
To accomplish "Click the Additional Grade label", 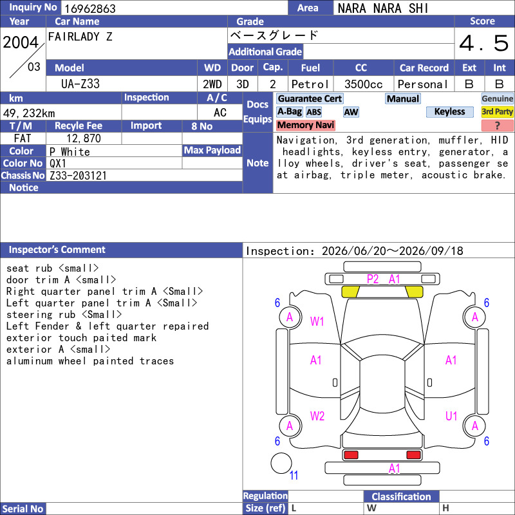I will pyautogui.click(x=265, y=51).
